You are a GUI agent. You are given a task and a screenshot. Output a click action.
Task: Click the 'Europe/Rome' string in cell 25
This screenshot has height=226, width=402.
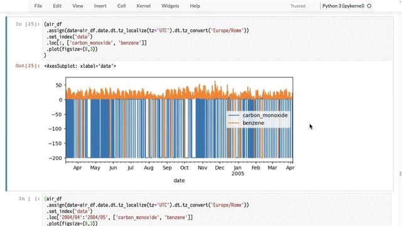227,31
